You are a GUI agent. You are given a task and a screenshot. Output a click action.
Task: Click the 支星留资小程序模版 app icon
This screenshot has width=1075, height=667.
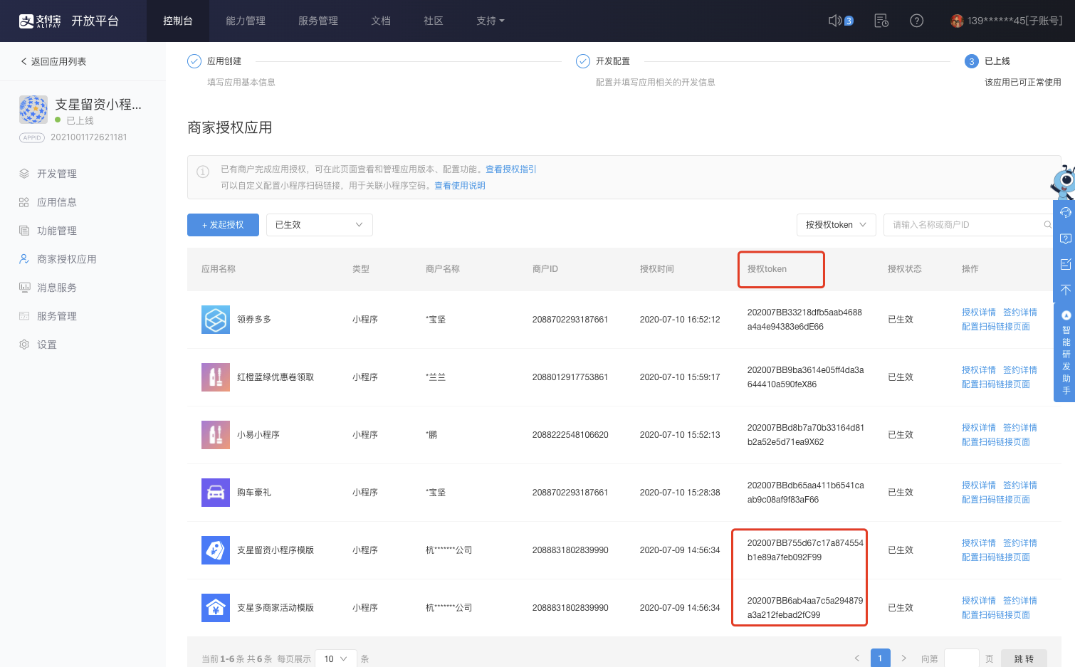pos(216,550)
